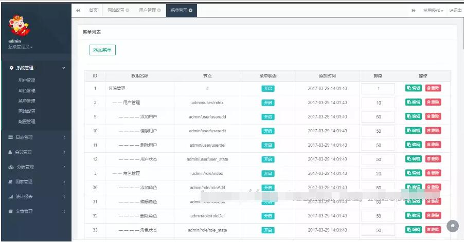Click the admin avatar image
The width and height of the screenshot is (464, 242).
coord(19,26)
